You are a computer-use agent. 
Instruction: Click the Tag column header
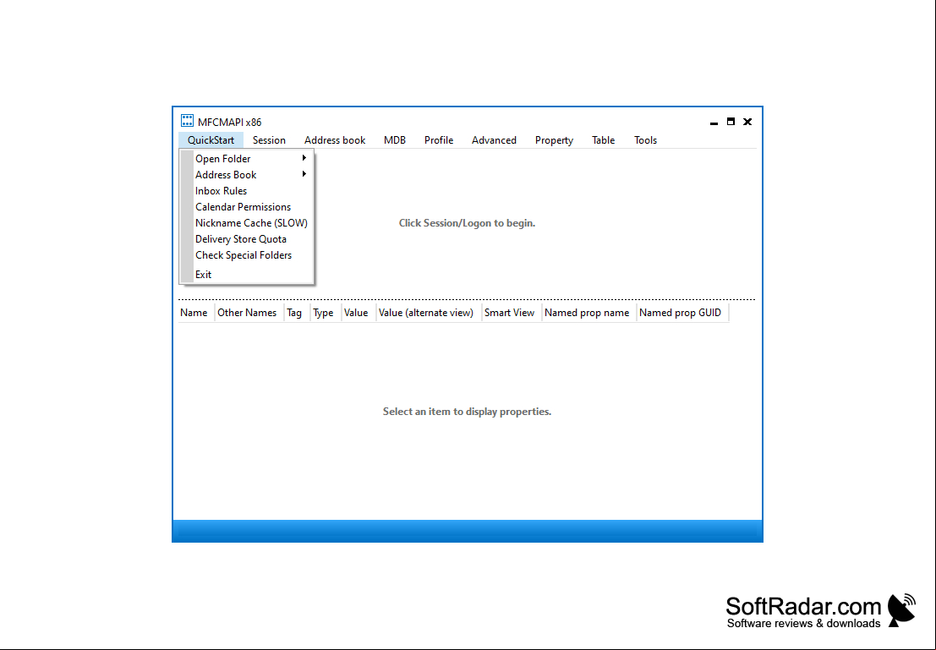[x=297, y=313]
